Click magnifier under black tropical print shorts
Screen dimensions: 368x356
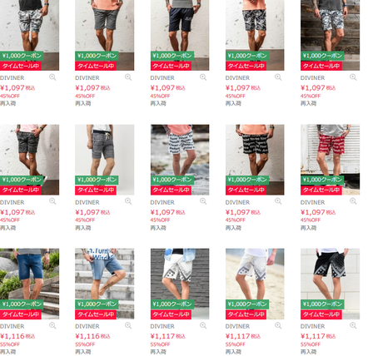pyautogui.click(x=278, y=77)
